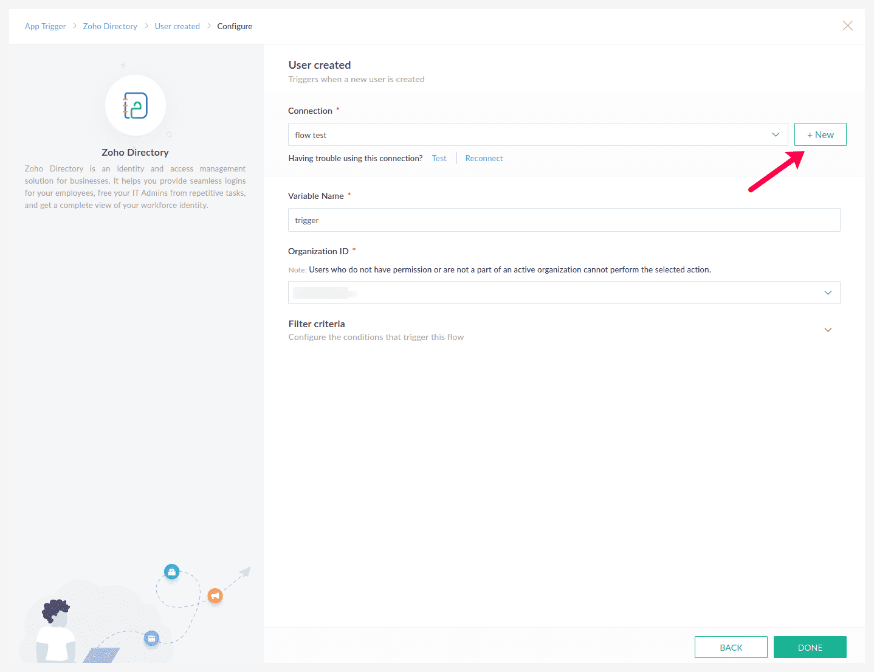
Task: Go to App Trigger breadcrumb
Action: point(46,26)
